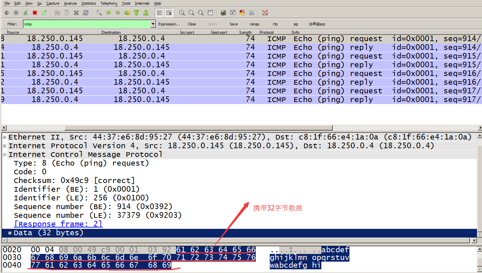This screenshot has height=273, width=482.
Task: Click the packet list horizontal scrollbar thumb
Action: (198, 128)
